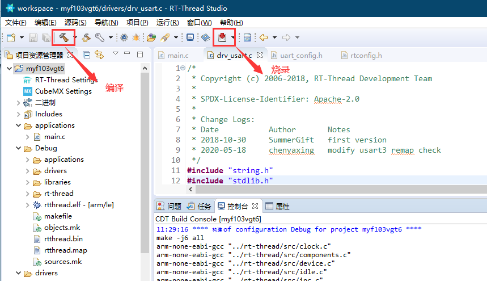The image size is (487, 281).
Task: Open the 导航(N) menu
Action: (106, 23)
